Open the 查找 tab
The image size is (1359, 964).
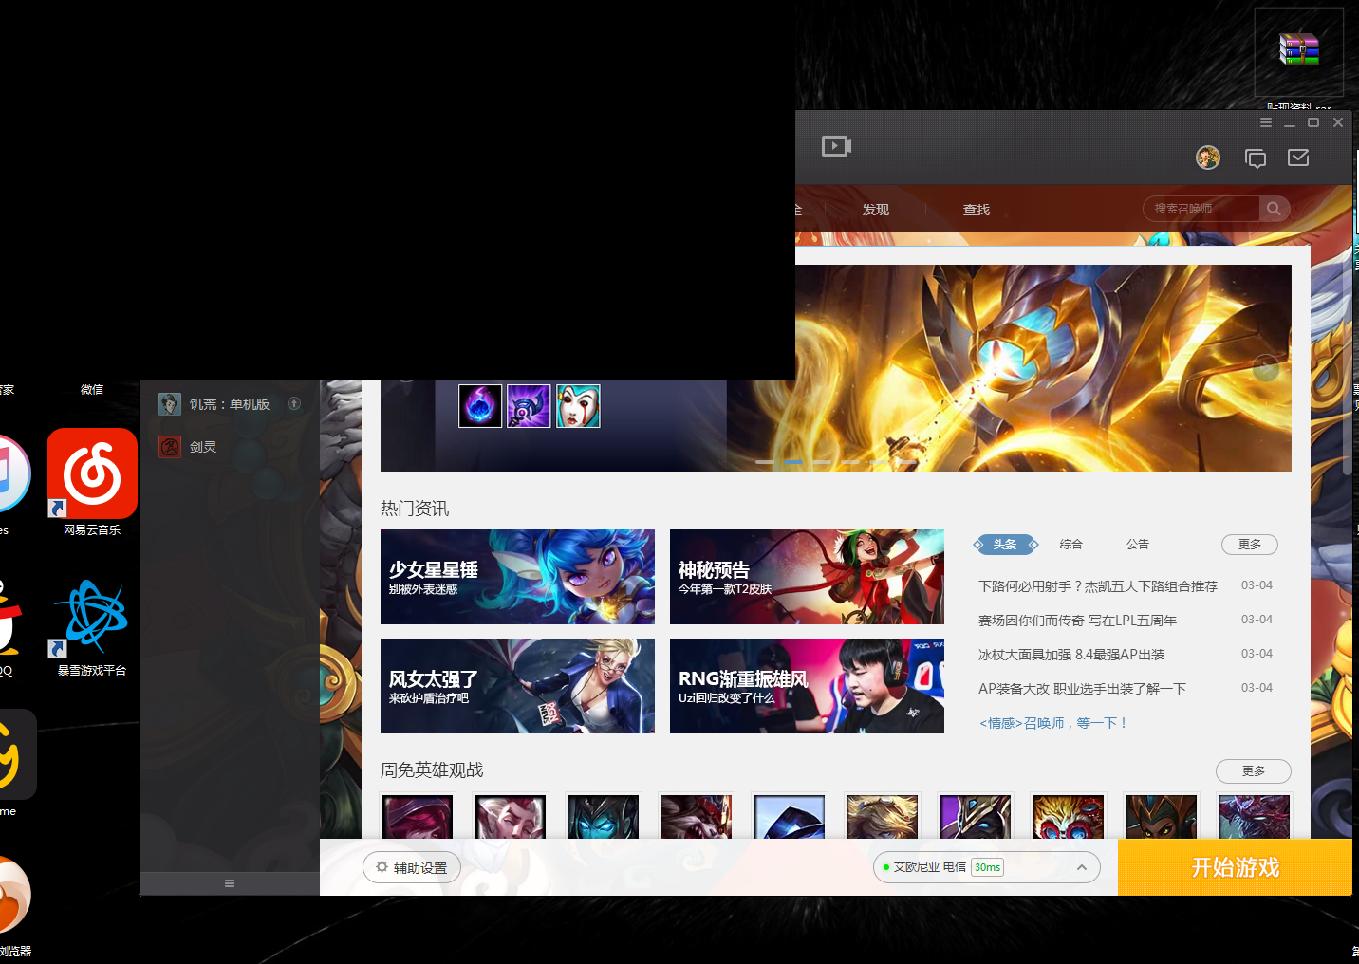click(x=977, y=210)
